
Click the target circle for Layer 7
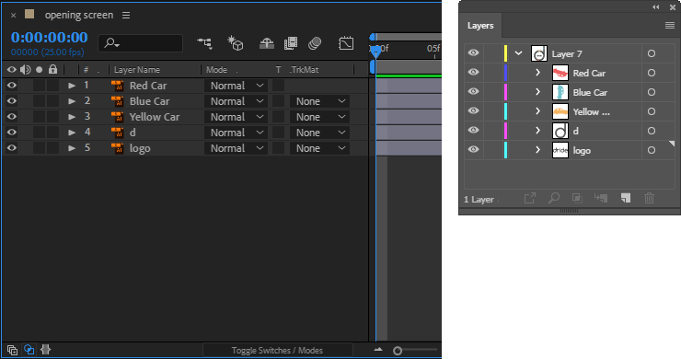pos(652,53)
